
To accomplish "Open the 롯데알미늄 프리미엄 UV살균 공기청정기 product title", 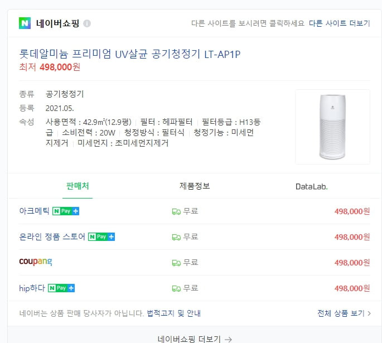I will pyautogui.click(x=129, y=54).
